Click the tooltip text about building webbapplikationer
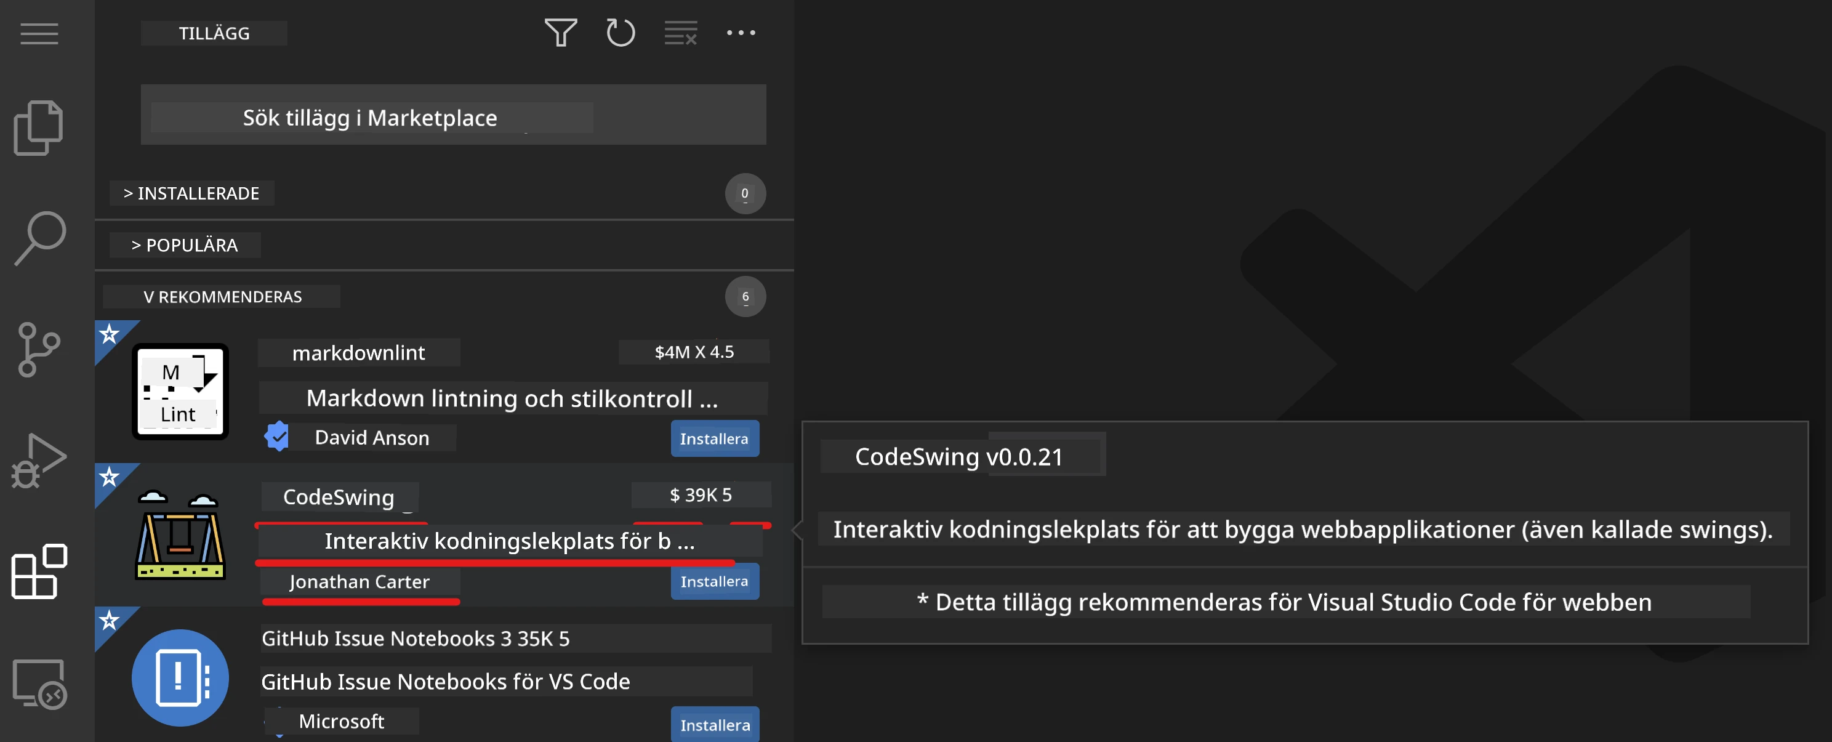 tap(1303, 530)
